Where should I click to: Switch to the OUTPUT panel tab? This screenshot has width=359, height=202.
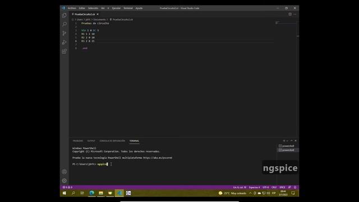pyautogui.click(x=91, y=141)
